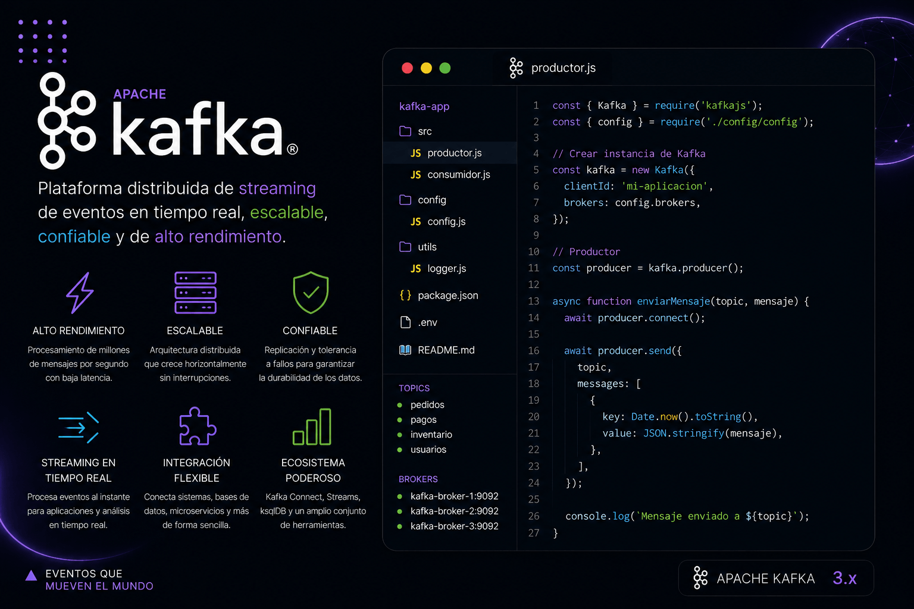Screen dimensions: 914x609
Task: Select broker kafka-broker-2:9092
Action: coord(455,511)
